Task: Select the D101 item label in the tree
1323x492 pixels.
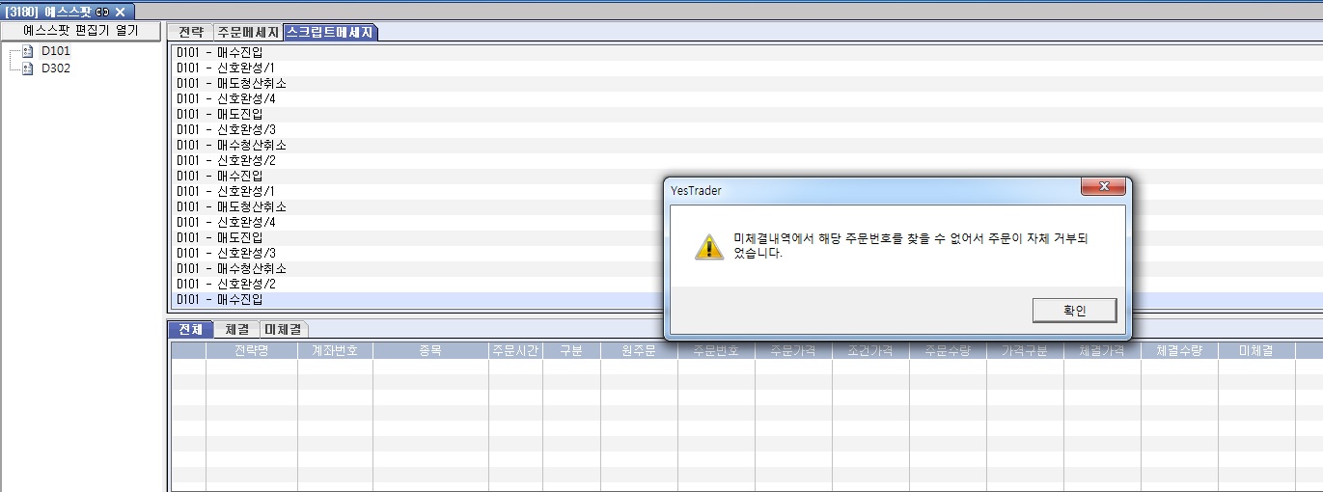Action: 56,51
